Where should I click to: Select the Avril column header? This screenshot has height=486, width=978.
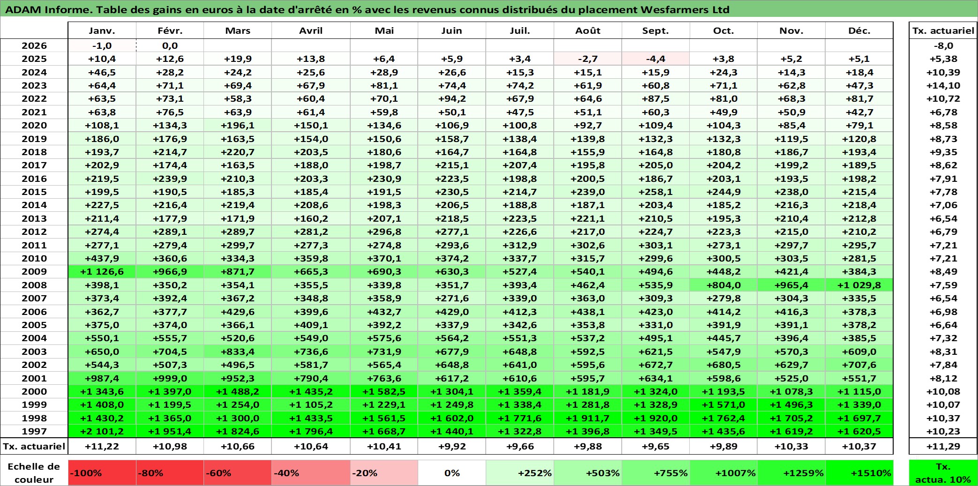[311, 30]
